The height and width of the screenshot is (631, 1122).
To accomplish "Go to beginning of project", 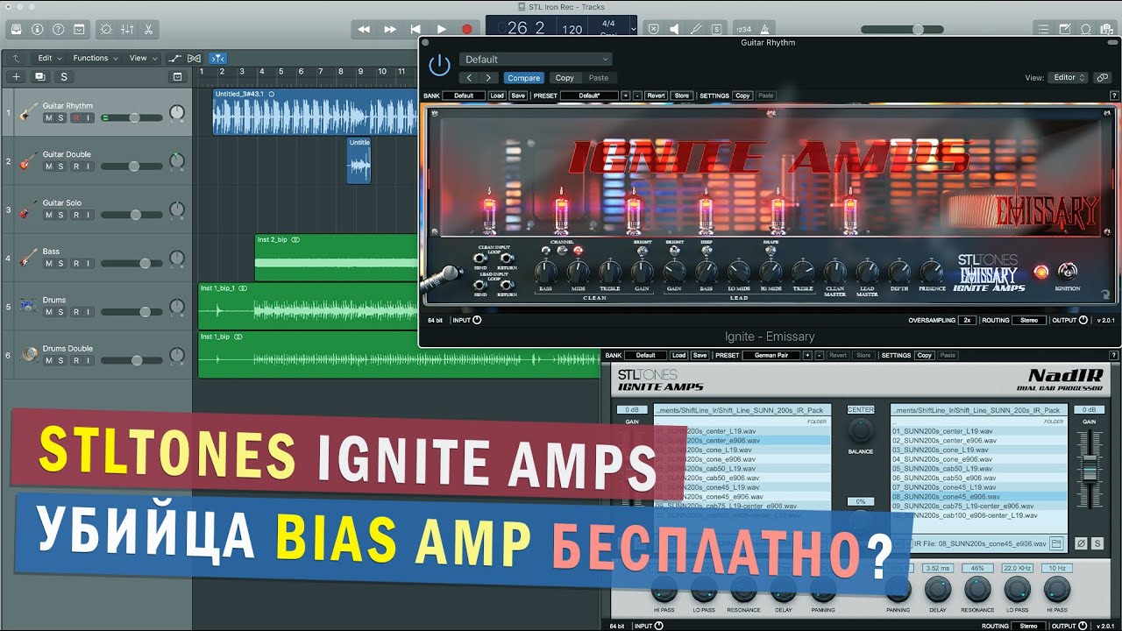I will point(415,29).
